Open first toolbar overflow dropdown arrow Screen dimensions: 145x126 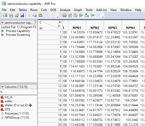click(57, 17)
